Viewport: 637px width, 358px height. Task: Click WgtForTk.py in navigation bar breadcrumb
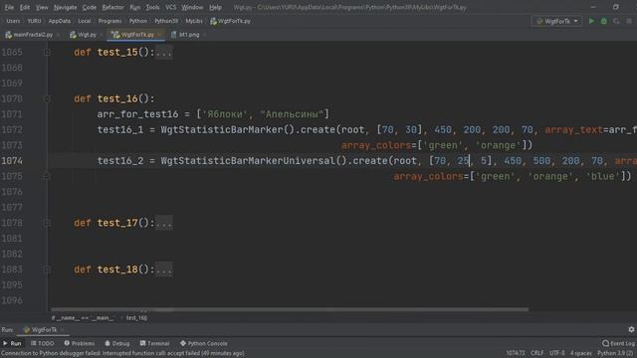coord(230,21)
